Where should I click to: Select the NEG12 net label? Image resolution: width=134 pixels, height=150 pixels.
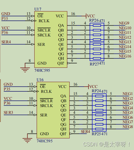click(x=125, y=37)
